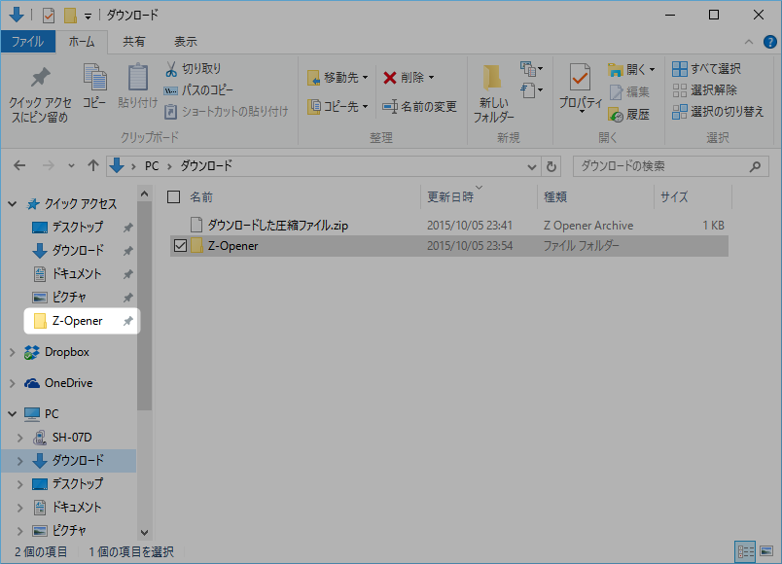
Task: Click the Paste (貼り付け) ribbon icon
Action: [138, 86]
